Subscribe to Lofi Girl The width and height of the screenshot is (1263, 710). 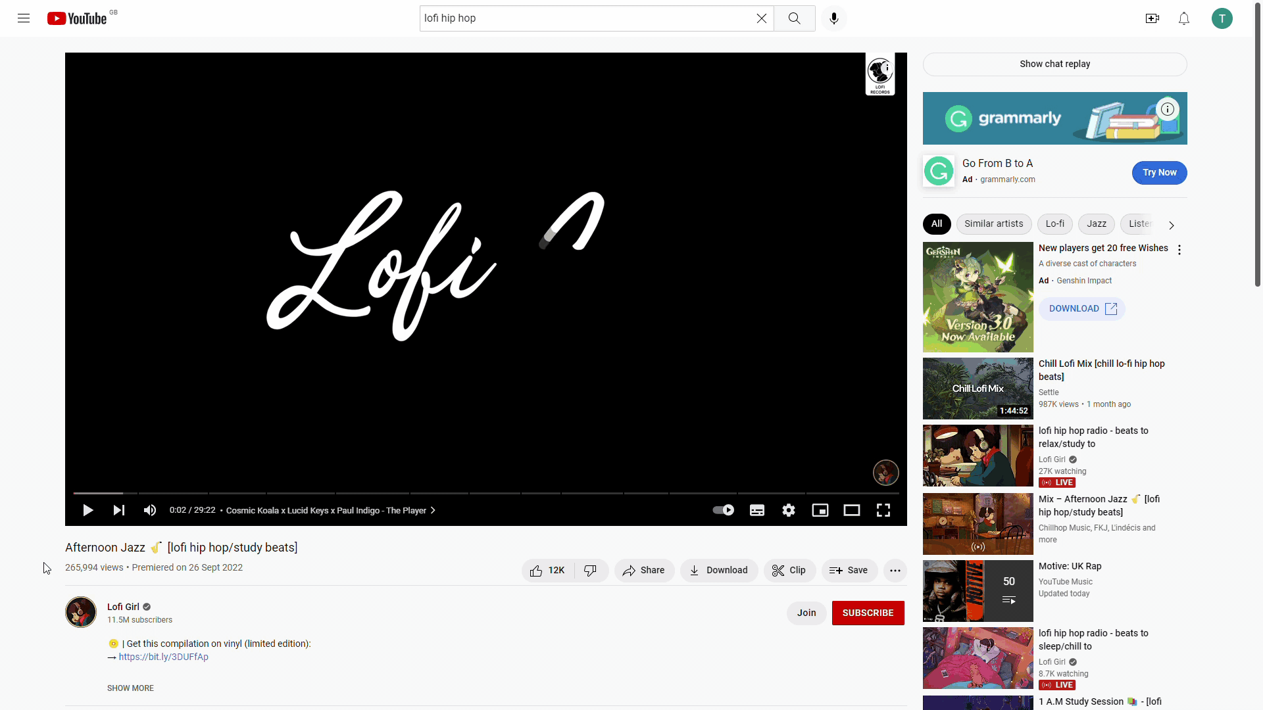(x=868, y=613)
